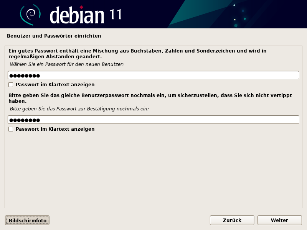307x230 pixels.
Task: Click the 'Benutzer und Passwörter einrichten' heading
Action: [54, 36]
